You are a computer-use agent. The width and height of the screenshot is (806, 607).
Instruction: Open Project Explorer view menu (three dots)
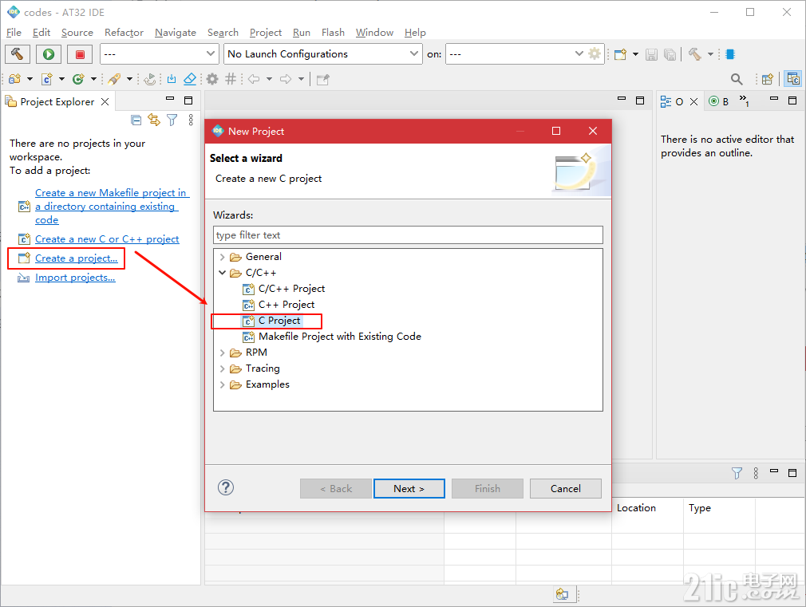point(191,120)
